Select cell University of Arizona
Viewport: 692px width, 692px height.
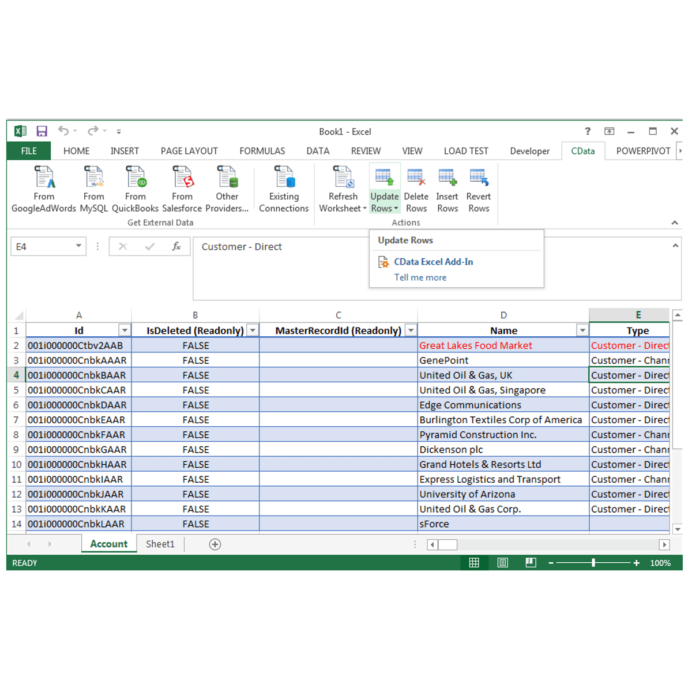(503, 494)
